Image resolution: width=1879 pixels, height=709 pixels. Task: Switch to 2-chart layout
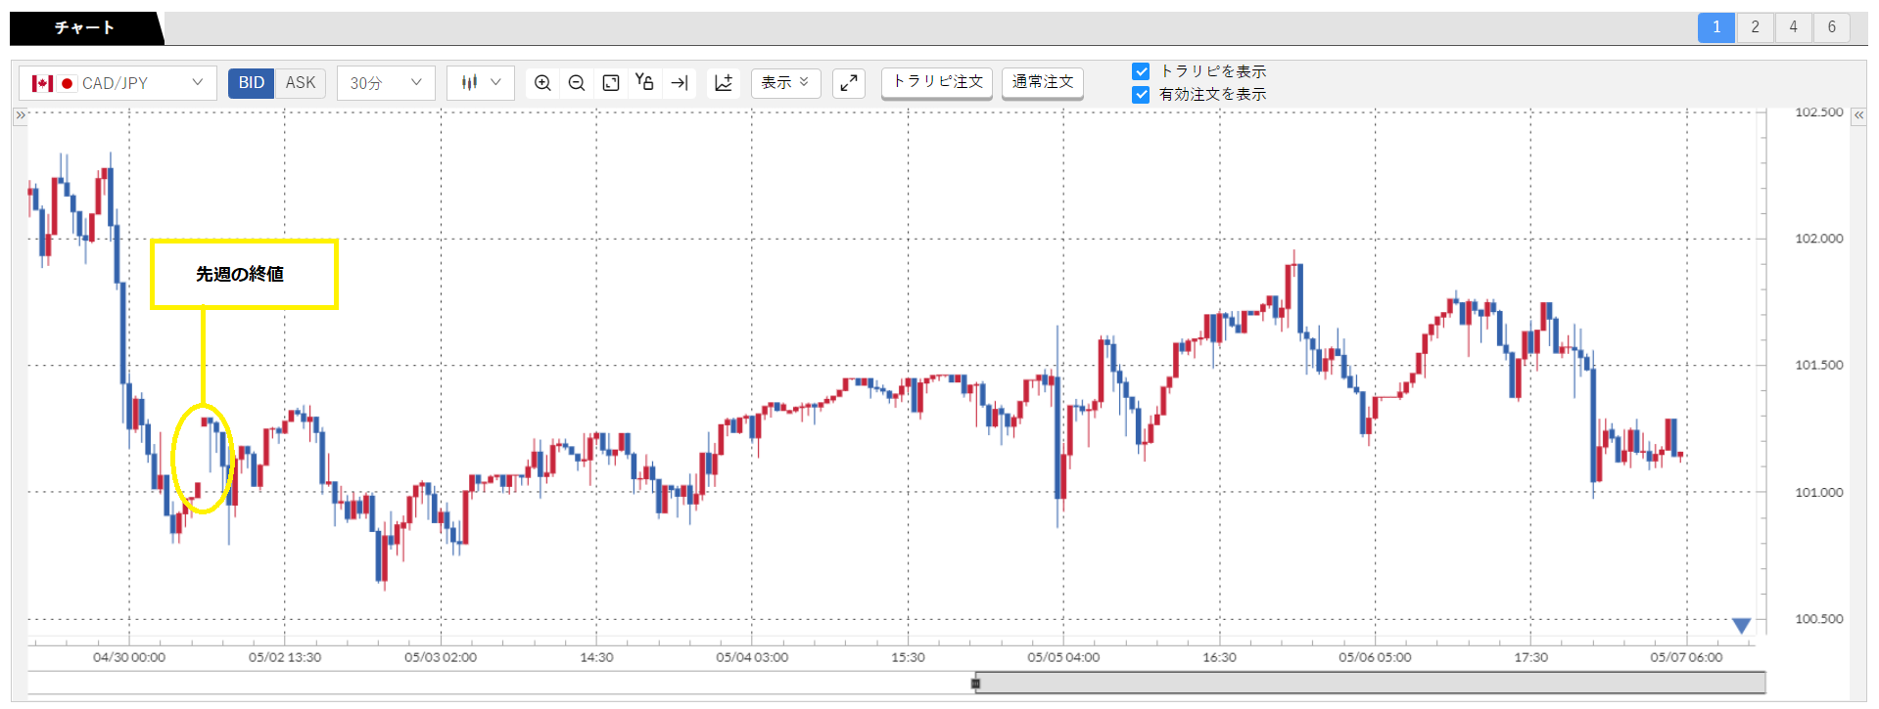[1755, 27]
